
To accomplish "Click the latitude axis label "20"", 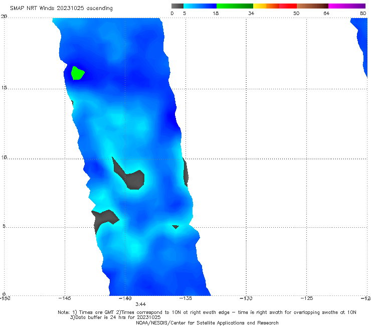I will coord(4,17).
